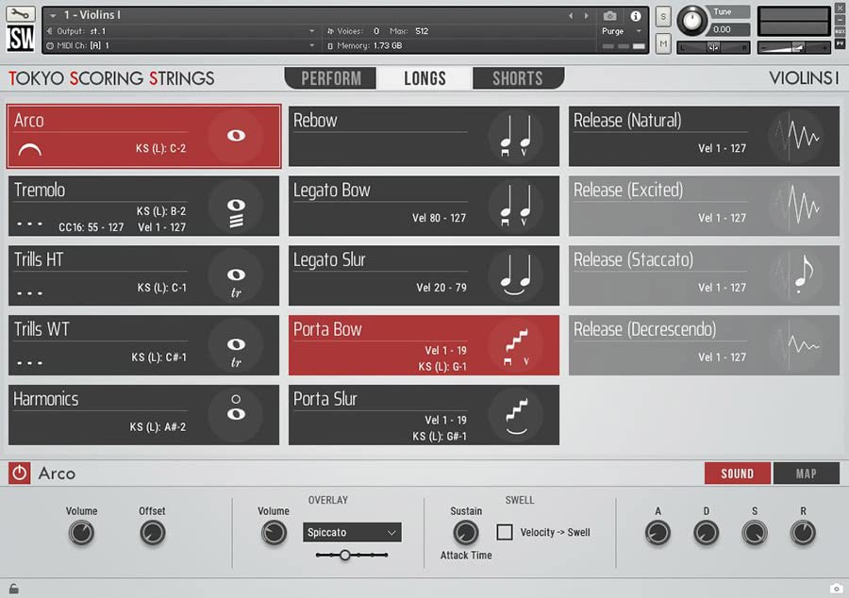
Task: Toggle the Arco articulation power button
Action: click(x=19, y=473)
